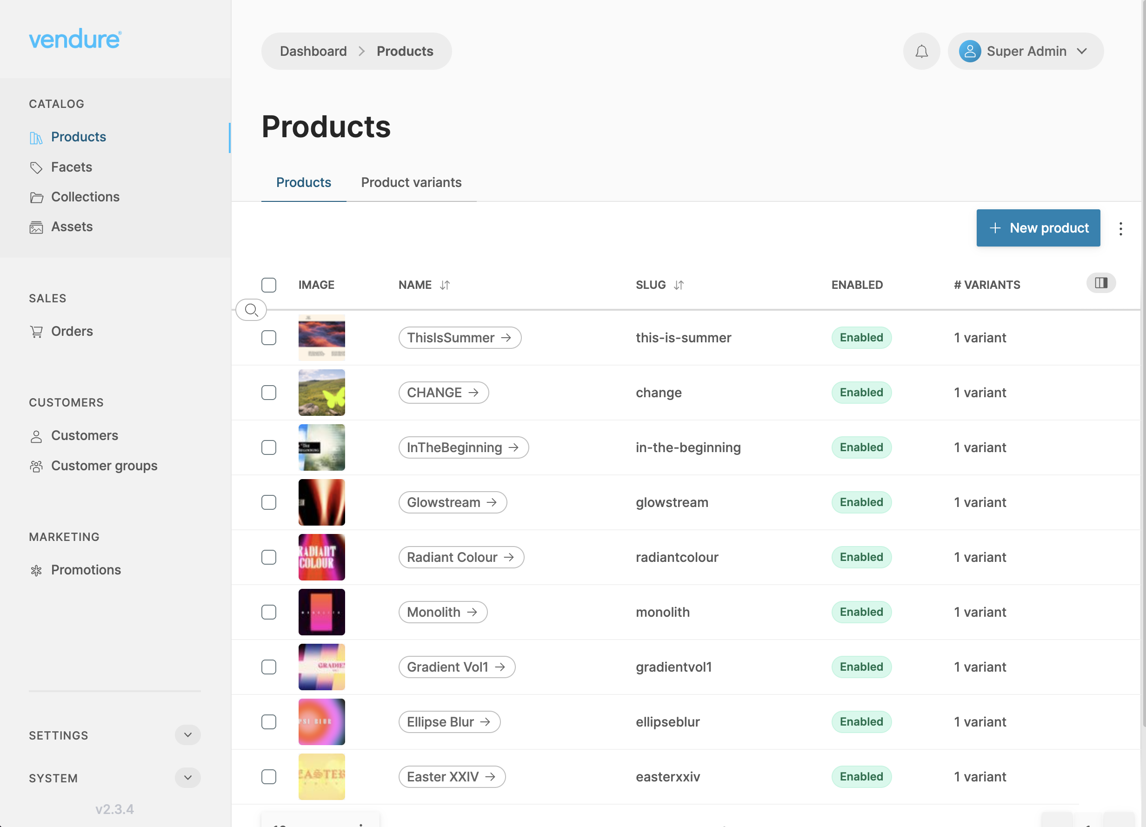Click the Orders cart icon
Screen dimensions: 1146x827
pos(36,332)
